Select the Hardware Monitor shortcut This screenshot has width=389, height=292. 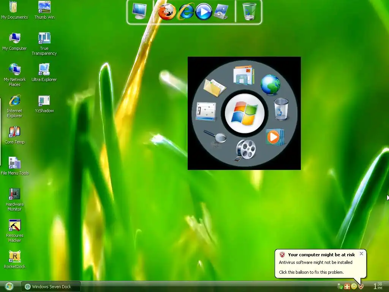[14, 200]
